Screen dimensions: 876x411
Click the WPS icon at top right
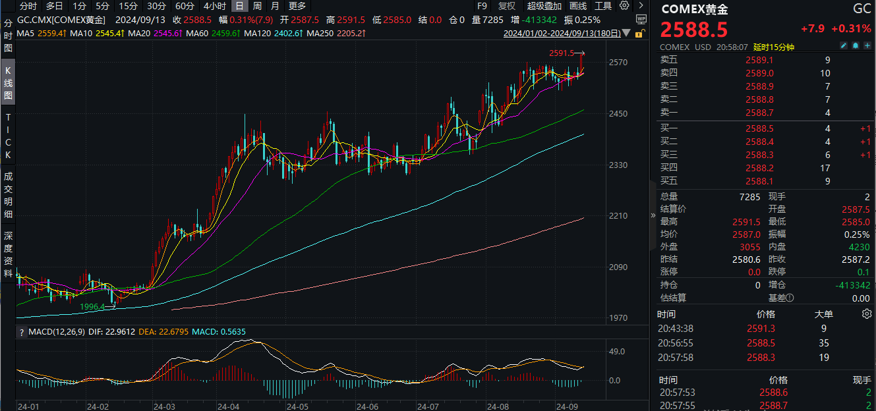(x=640, y=18)
